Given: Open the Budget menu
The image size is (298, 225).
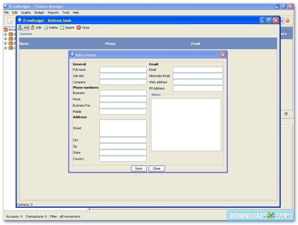Looking at the screenshot, I should [39, 13].
